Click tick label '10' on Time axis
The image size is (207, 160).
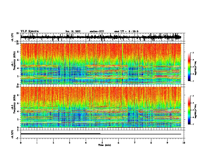(x=184, y=143)
